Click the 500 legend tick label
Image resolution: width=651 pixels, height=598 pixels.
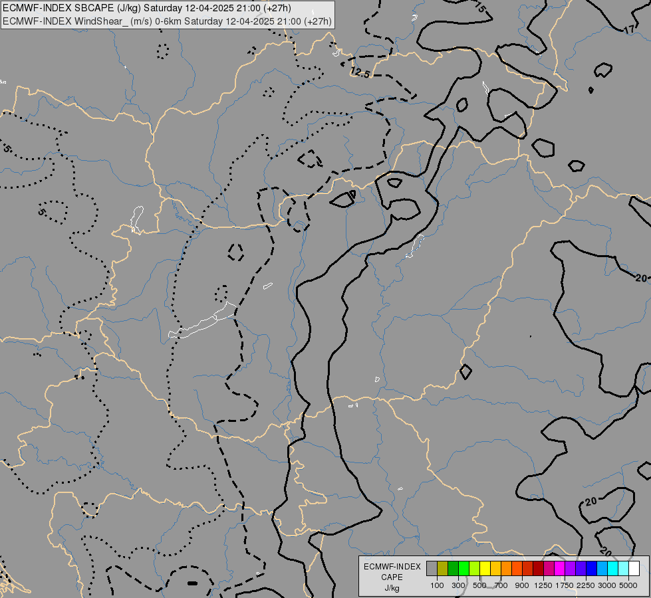click(x=479, y=585)
